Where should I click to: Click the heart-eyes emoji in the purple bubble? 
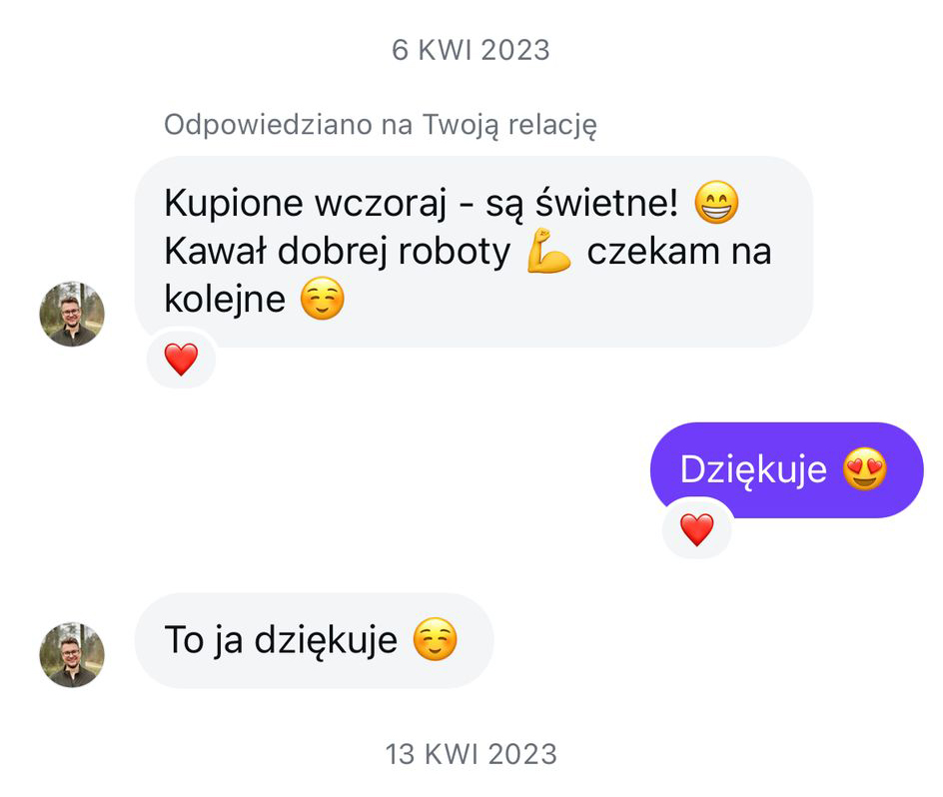click(864, 469)
